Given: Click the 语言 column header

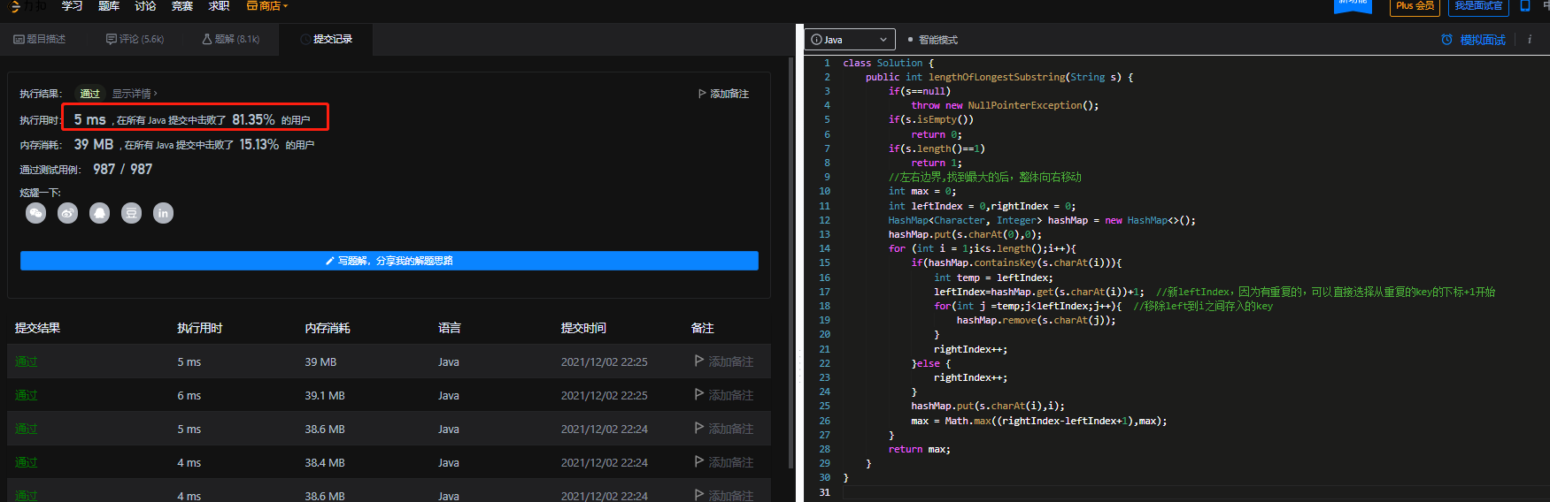Looking at the screenshot, I should 450,328.
